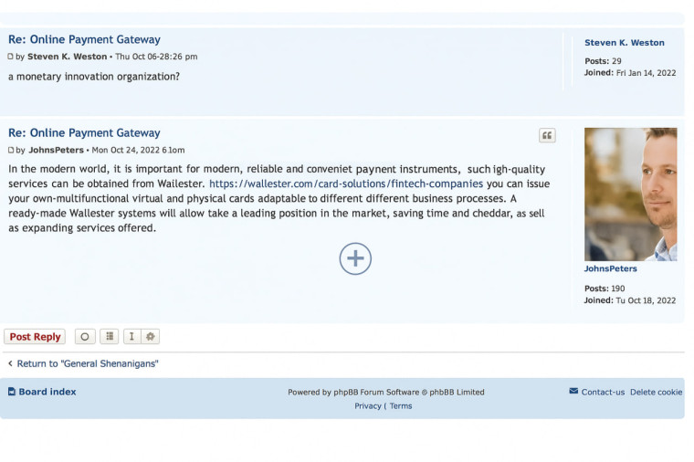Click the grid list icon button in toolbar
This screenshot has height=462, width=694.
pyautogui.click(x=110, y=337)
